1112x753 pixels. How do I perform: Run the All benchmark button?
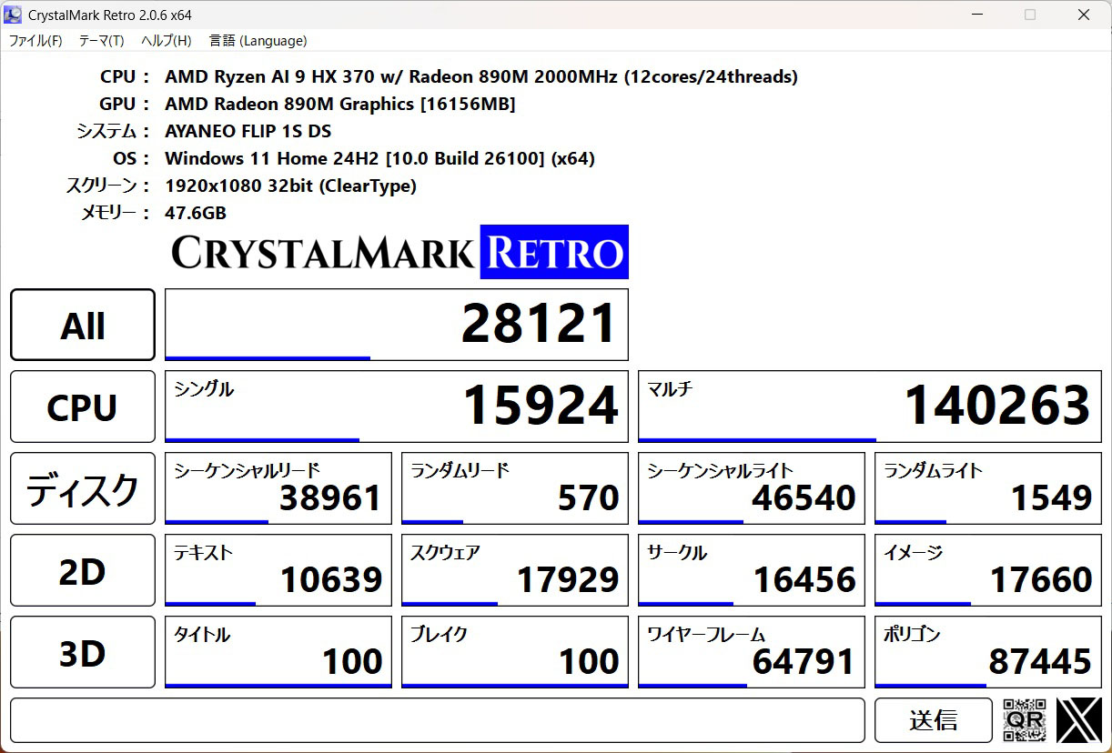click(x=83, y=325)
